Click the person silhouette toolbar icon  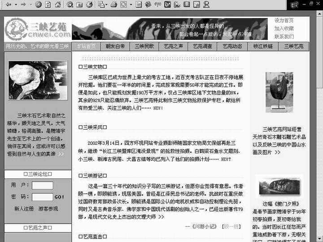[x=206, y=4]
